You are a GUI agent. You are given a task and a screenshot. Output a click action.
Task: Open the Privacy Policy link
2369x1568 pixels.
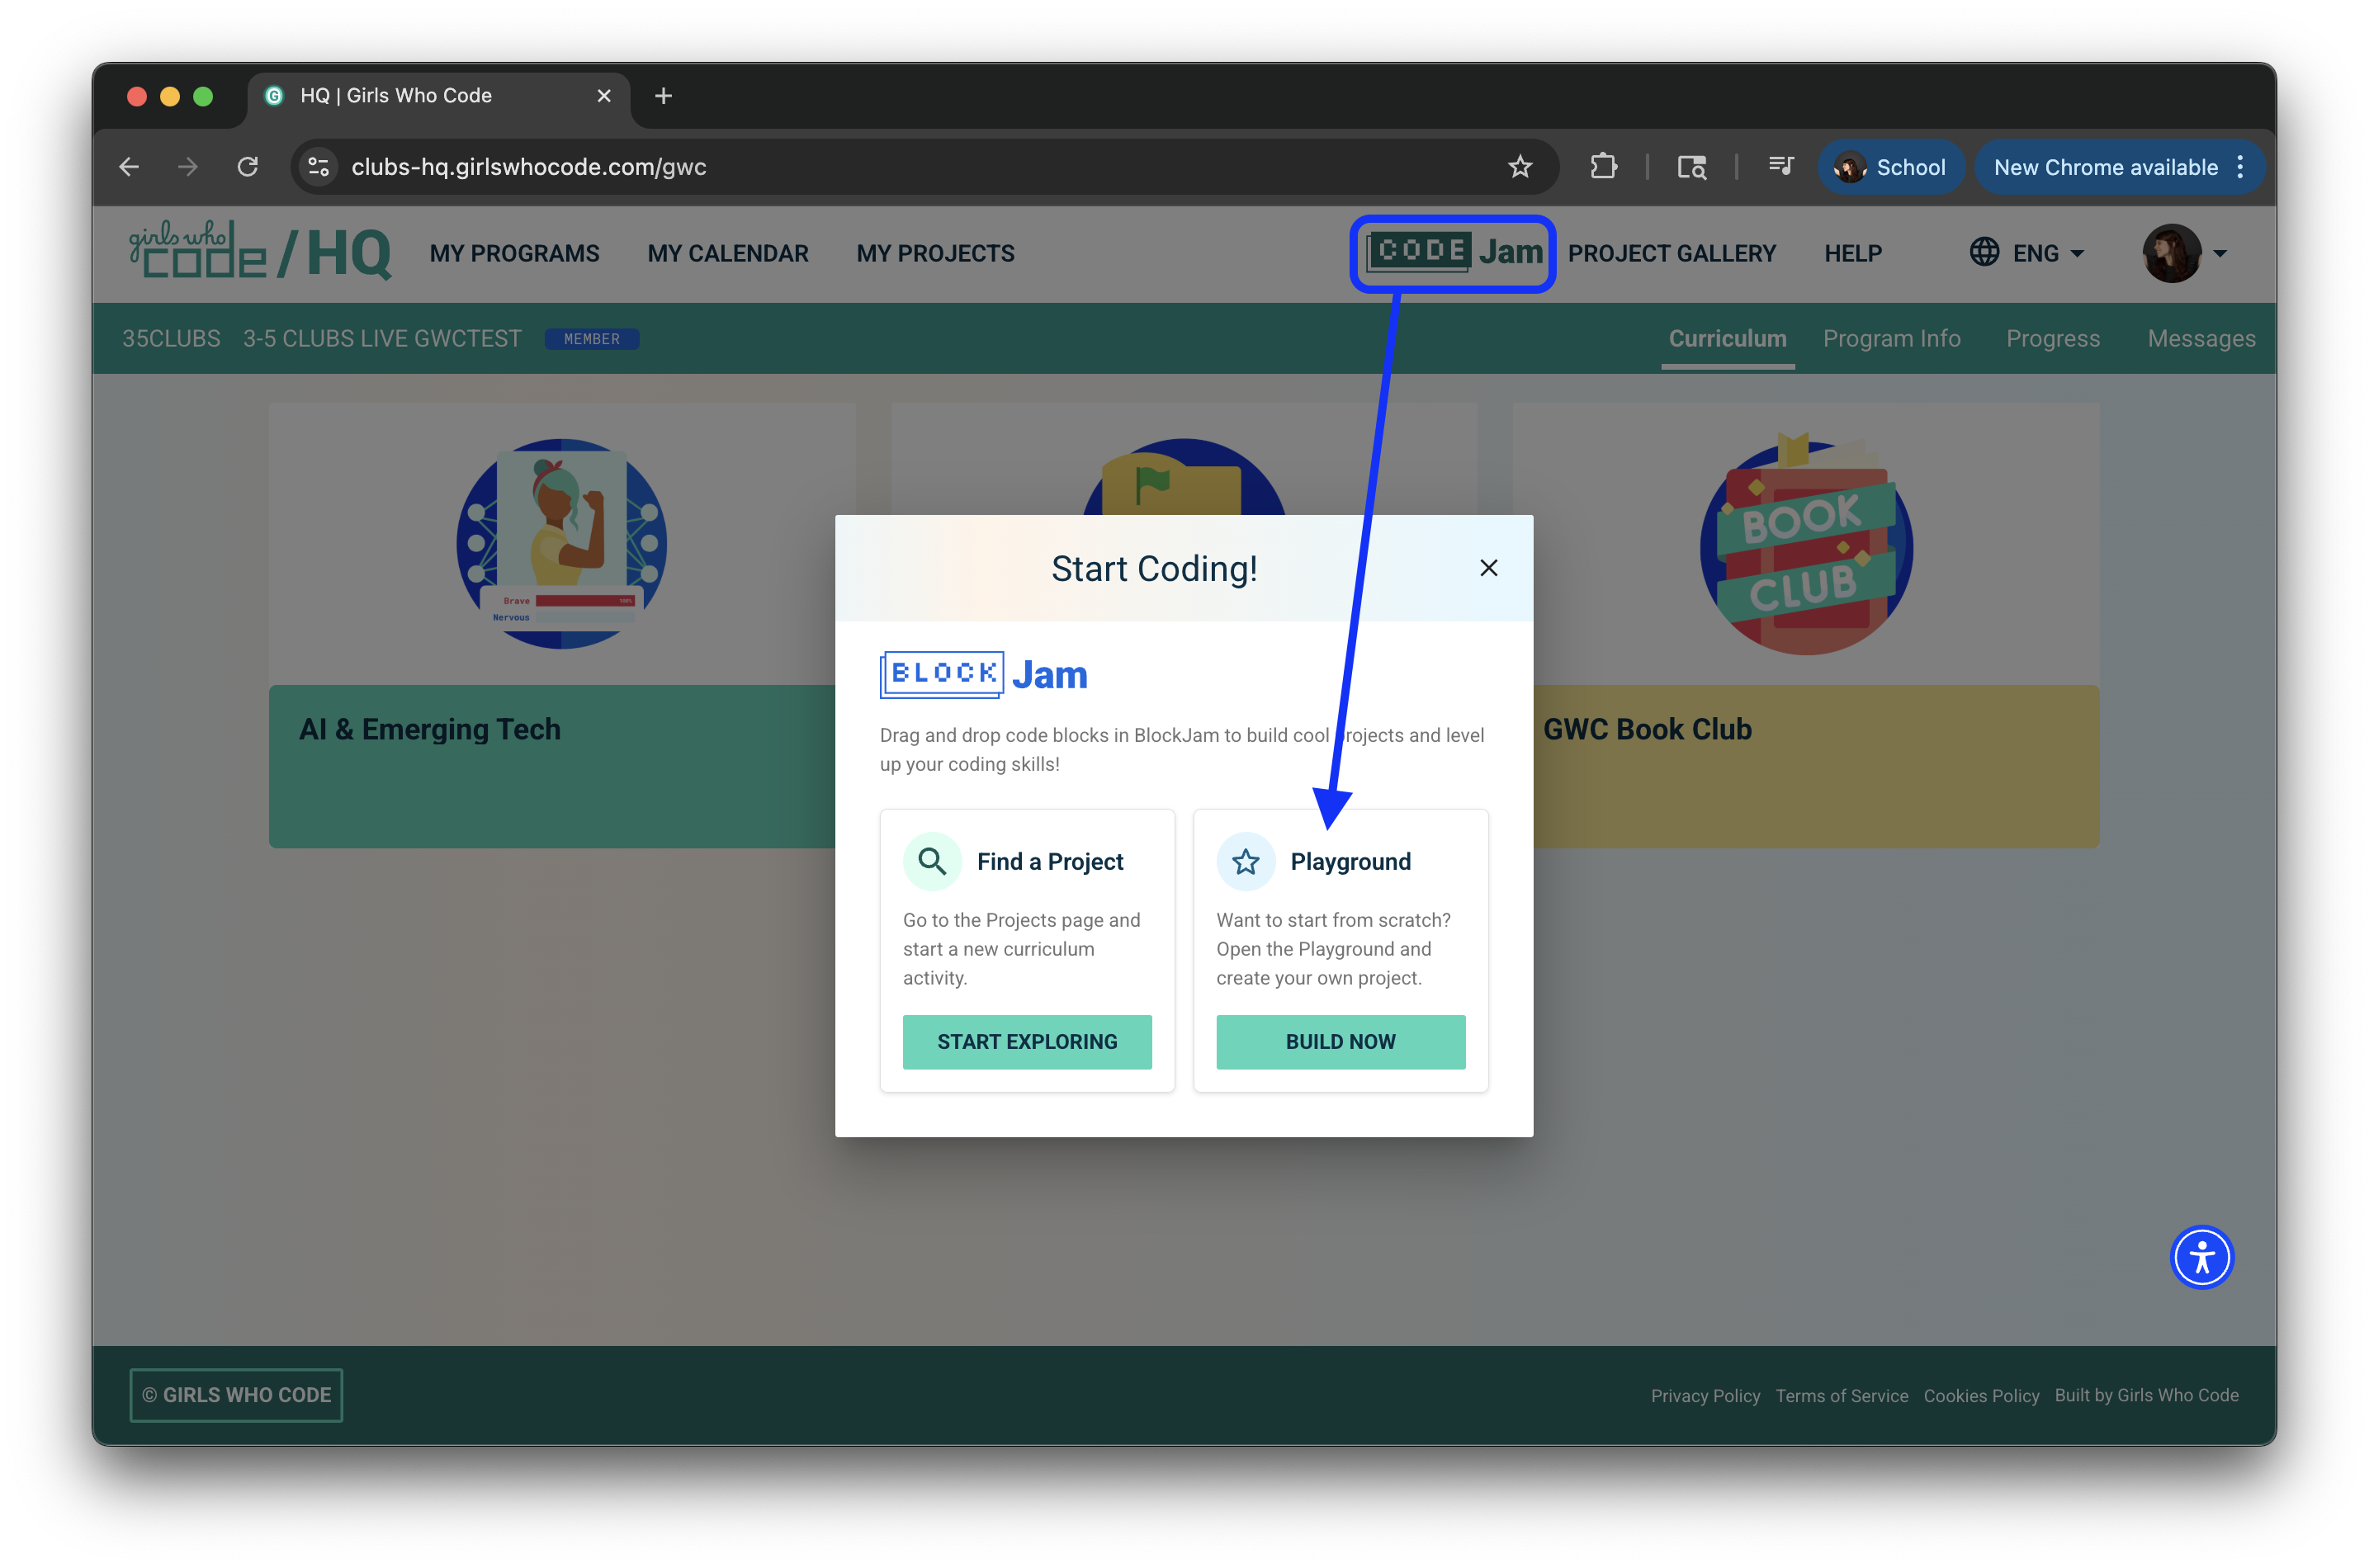1705,1395
